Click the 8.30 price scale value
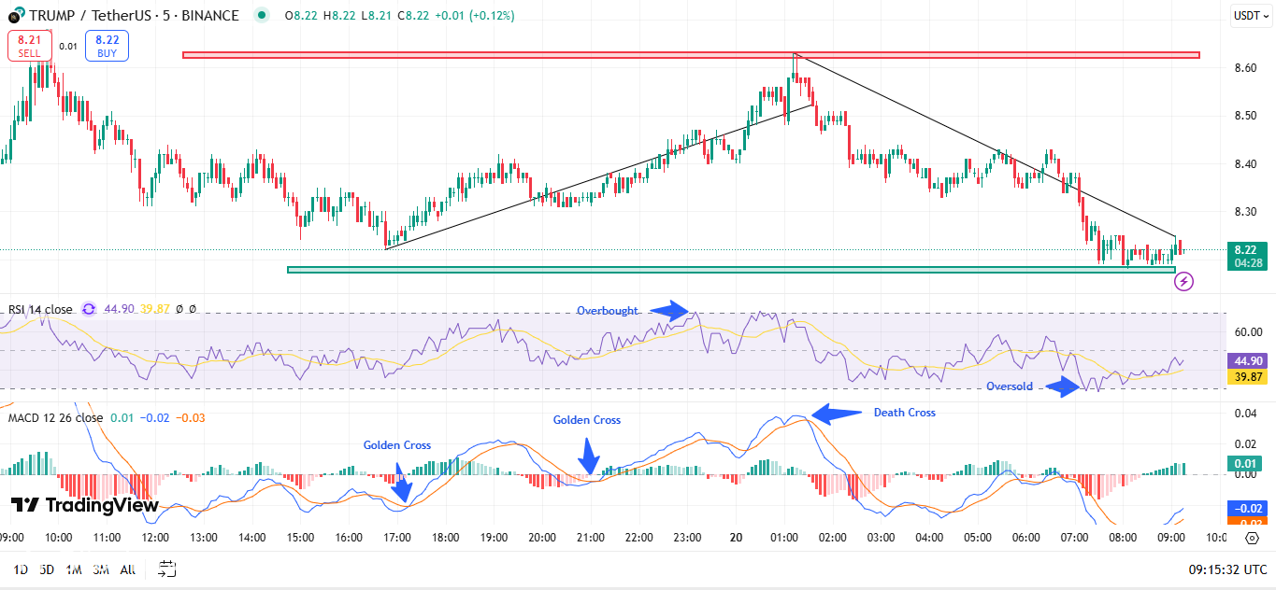Image resolution: width=1276 pixels, height=590 pixels. click(x=1245, y=212)
